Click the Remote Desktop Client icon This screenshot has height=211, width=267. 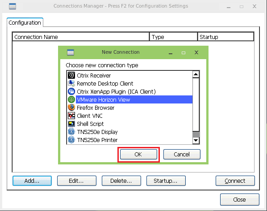coord(71,83)
